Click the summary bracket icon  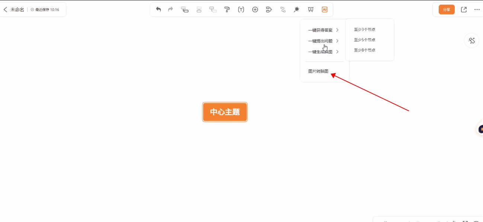tap(269, 10)
